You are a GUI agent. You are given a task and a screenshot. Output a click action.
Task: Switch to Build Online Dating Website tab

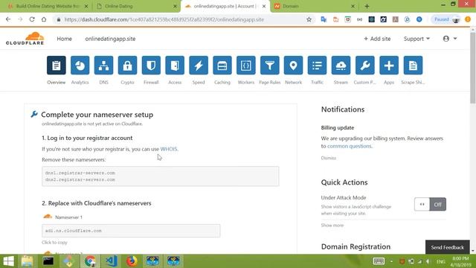click(x=48, y=6)
